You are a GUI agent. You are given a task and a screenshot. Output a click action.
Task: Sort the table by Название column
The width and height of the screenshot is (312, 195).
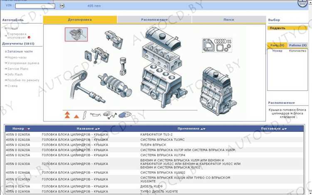[x=88, y=129]
